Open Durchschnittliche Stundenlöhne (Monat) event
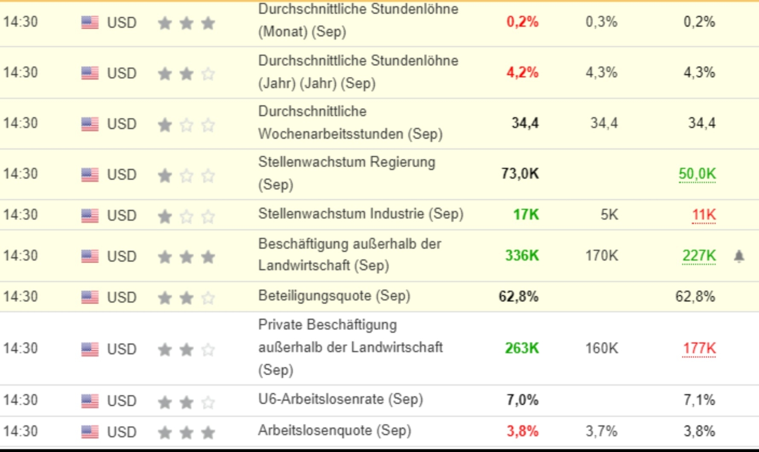 point(358,20)
